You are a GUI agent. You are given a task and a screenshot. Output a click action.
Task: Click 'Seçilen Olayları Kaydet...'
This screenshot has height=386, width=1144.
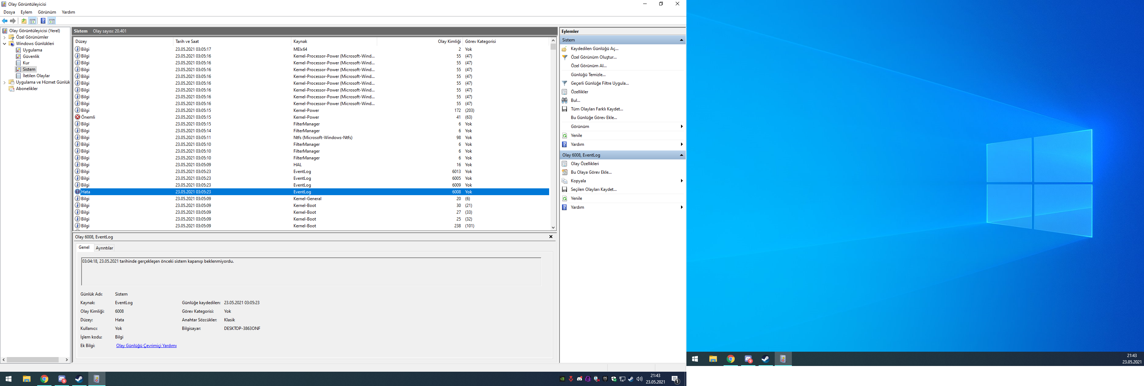pos(593,190)
